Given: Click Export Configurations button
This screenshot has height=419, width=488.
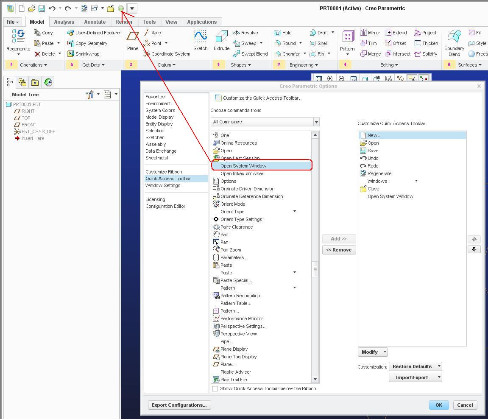Looking at the screenshot, I should (x=179, y=405).
